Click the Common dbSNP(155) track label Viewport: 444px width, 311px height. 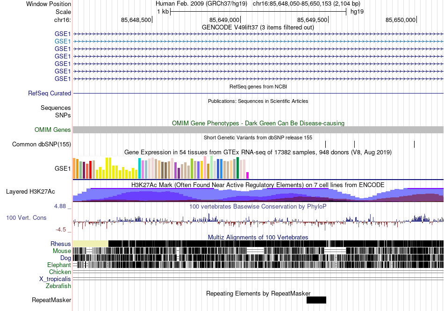tap(42, 144)
